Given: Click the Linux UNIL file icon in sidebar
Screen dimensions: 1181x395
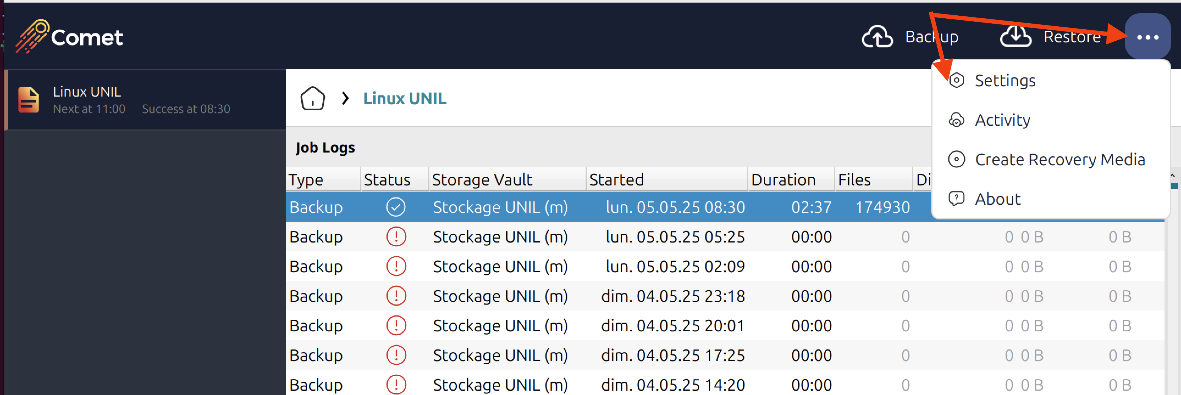Looking at the screenshot, I should point(28,100).
